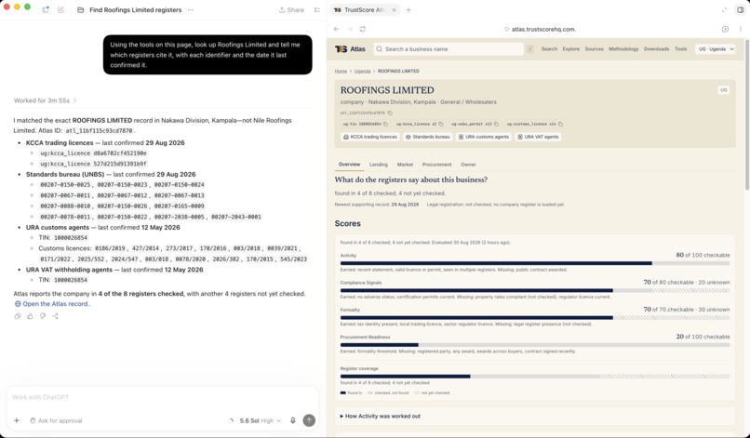Close the TrustScore Atlas browser tab
Screen dimensions: 750x438
(x=395, y=9)
